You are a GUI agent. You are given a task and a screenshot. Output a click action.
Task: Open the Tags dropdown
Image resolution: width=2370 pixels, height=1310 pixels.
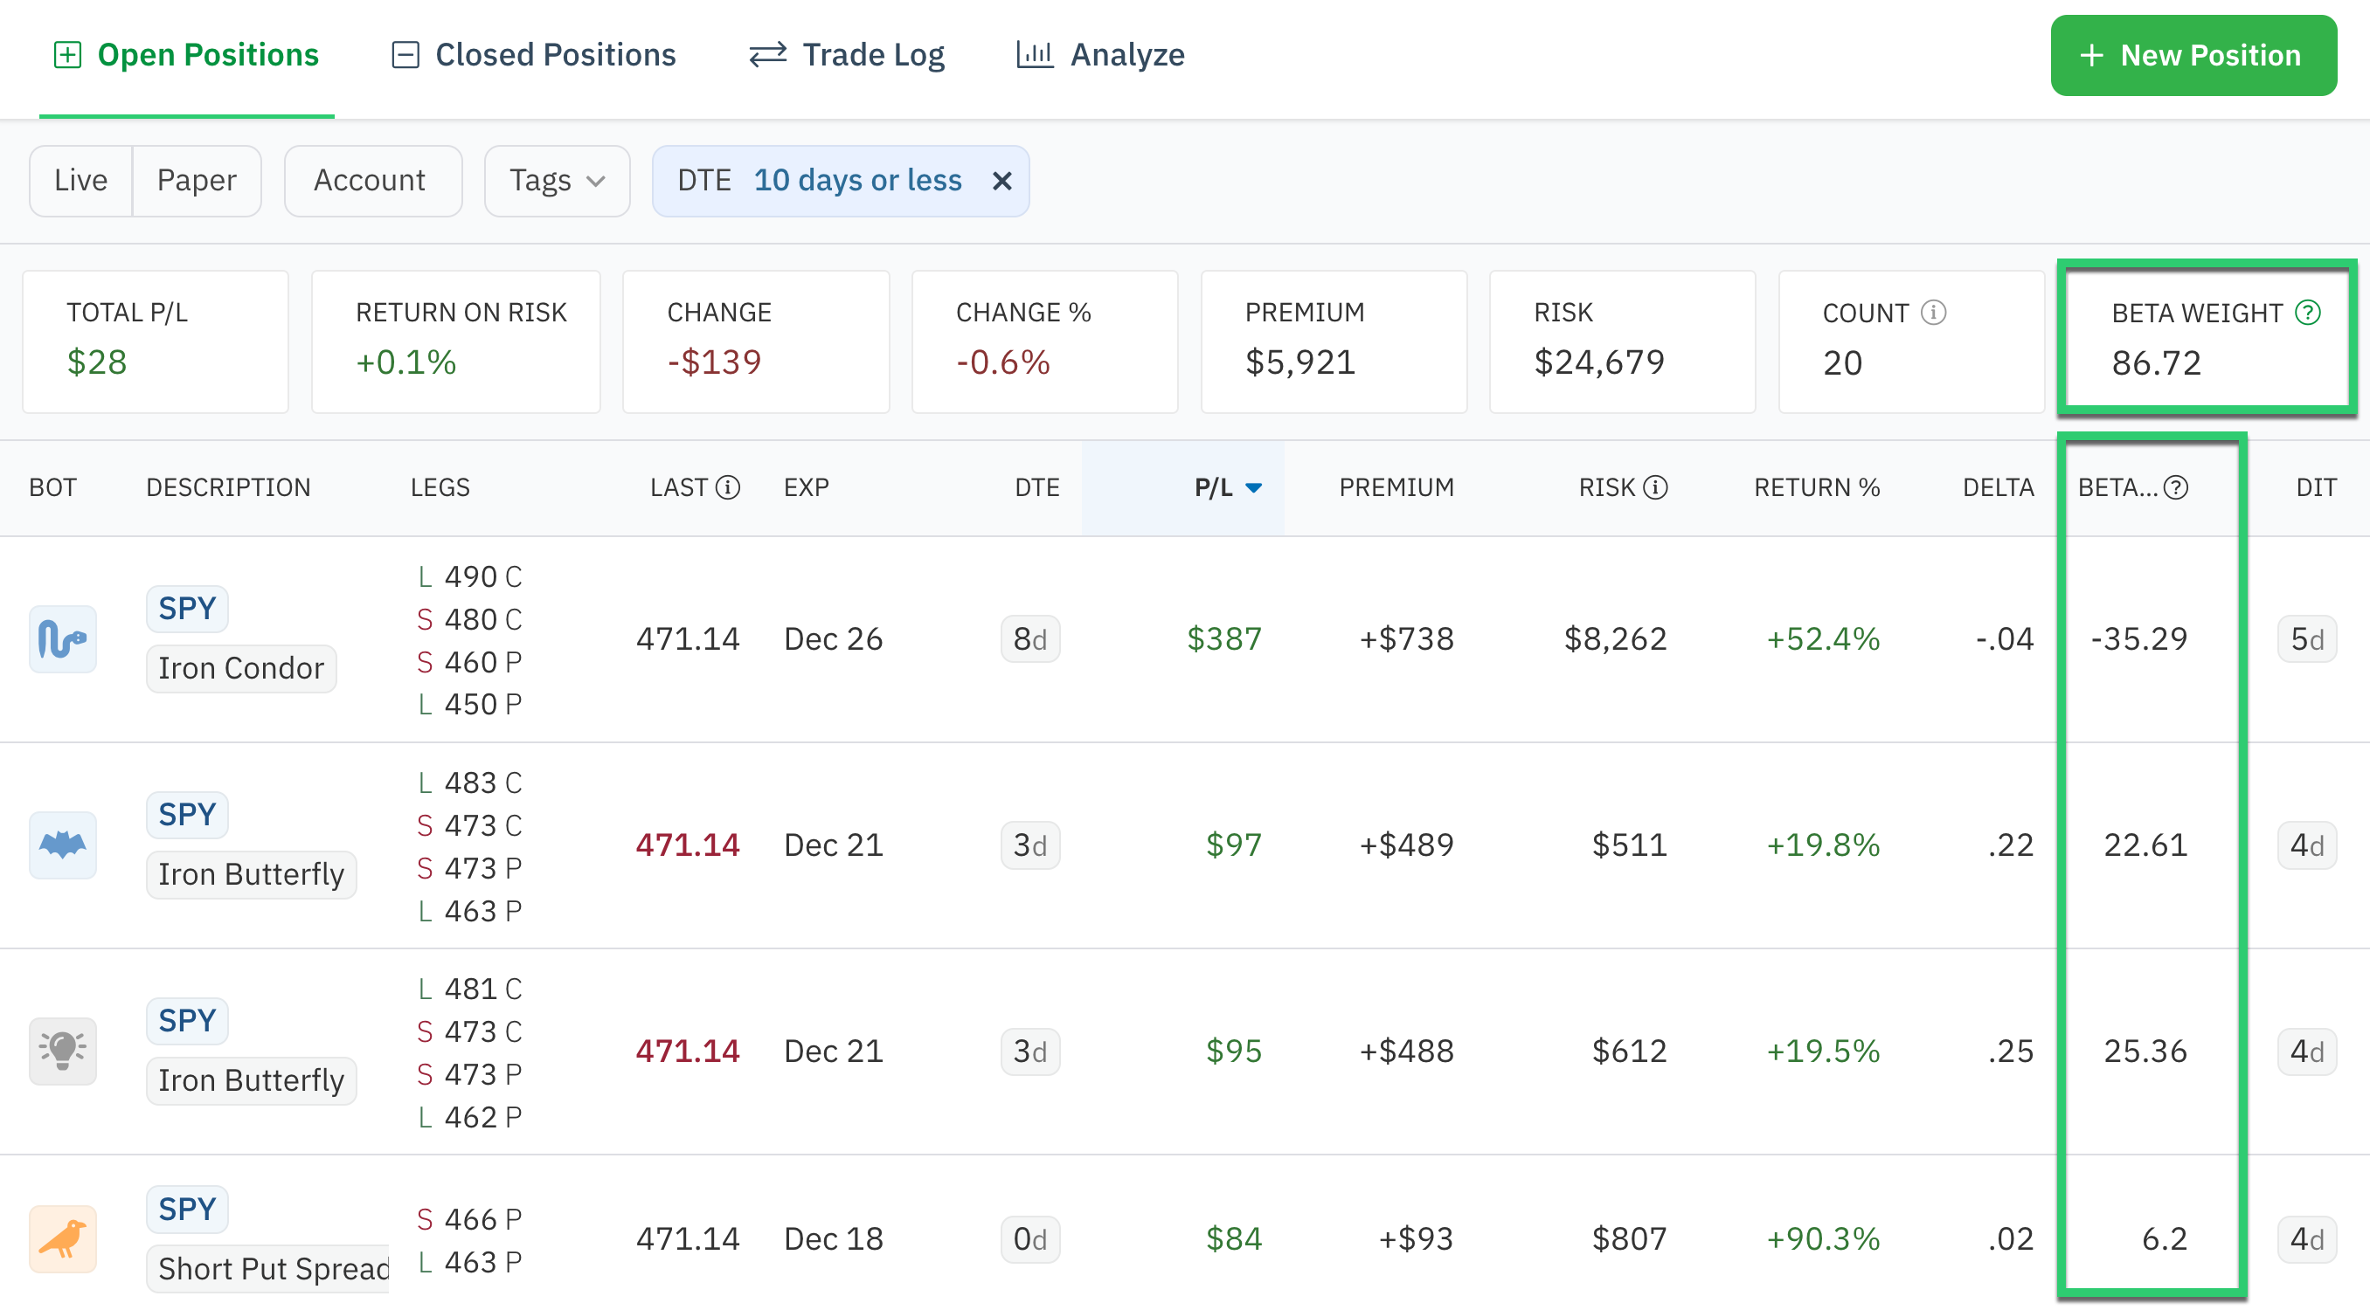(556, 180)
